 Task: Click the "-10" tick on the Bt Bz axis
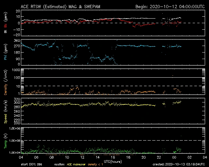click(x=17, y=30)
